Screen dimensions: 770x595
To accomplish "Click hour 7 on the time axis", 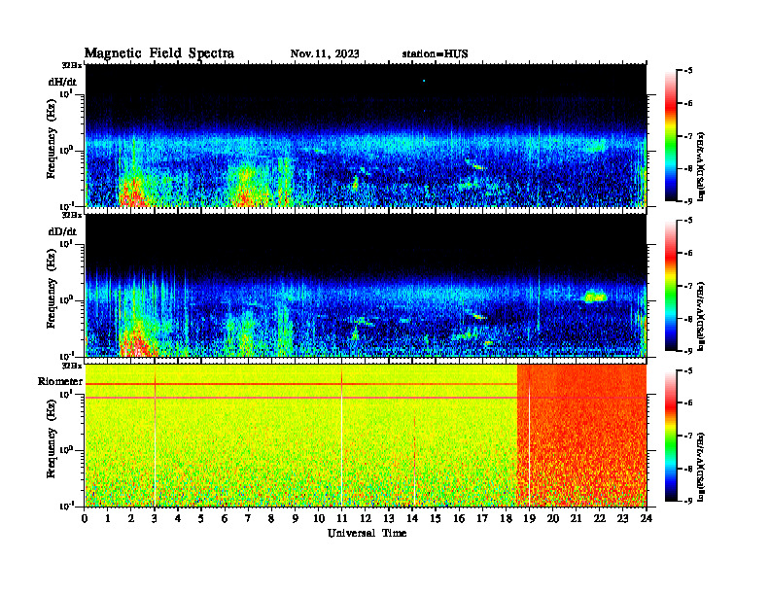I will [248, 518].
